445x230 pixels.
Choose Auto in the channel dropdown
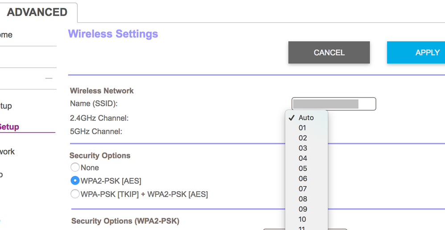(x=306, y=118)
